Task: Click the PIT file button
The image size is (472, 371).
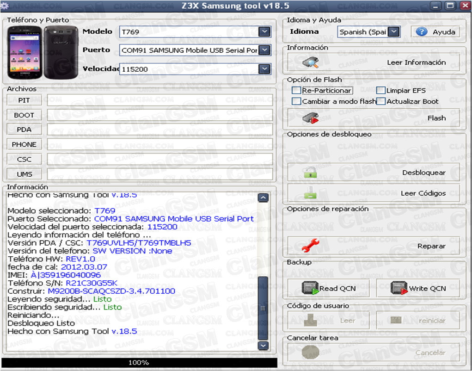Action: click(25, 100)
